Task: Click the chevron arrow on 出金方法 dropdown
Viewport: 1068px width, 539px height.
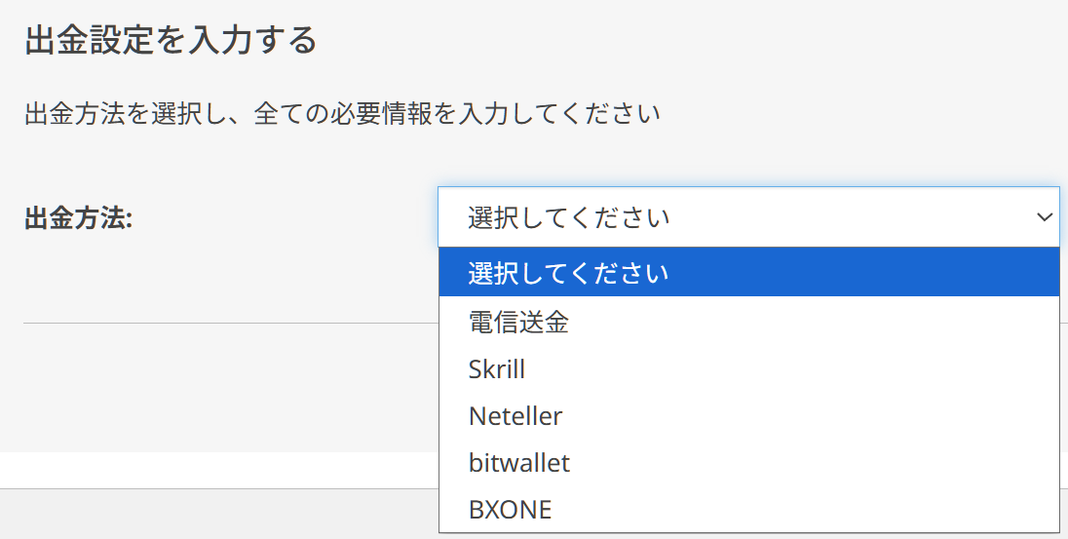Action: [1044, 216]
